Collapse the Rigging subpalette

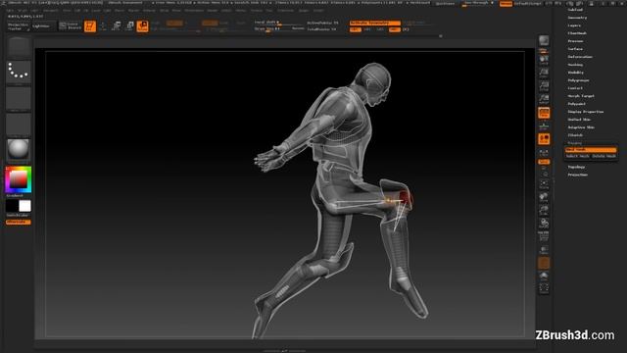pos(575,143)
